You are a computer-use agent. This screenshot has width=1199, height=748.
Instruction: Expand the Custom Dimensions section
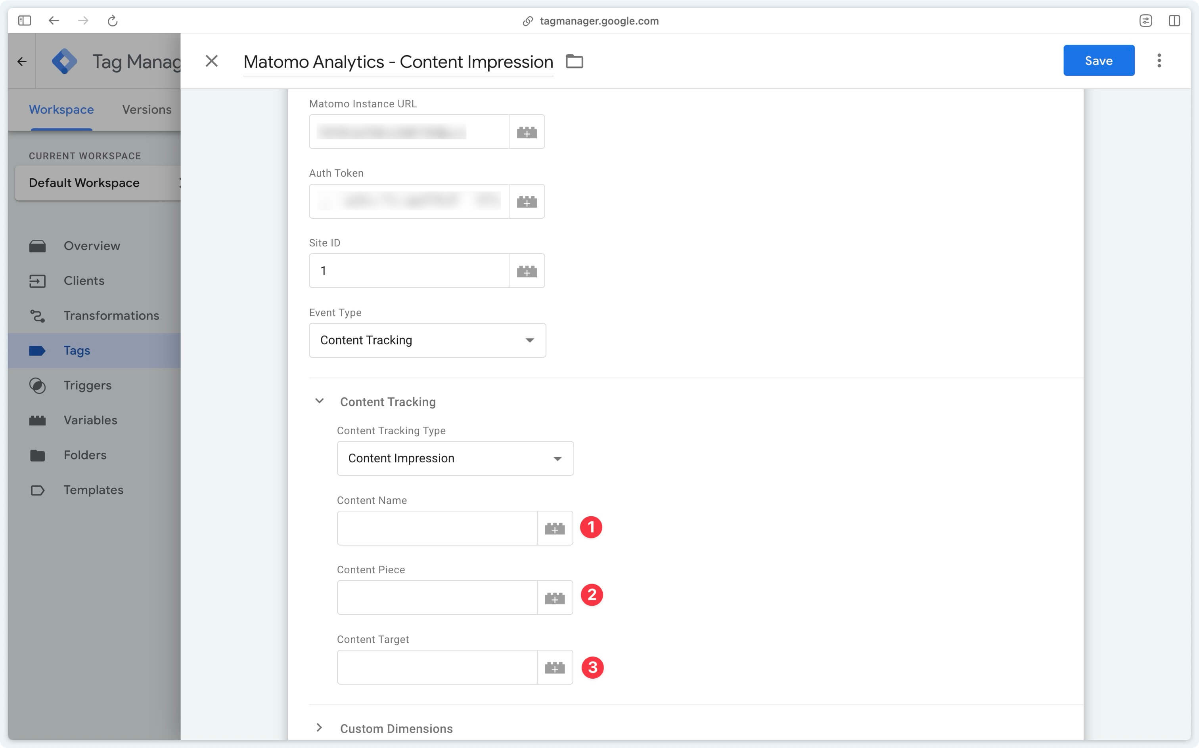[x=319, y=728]
